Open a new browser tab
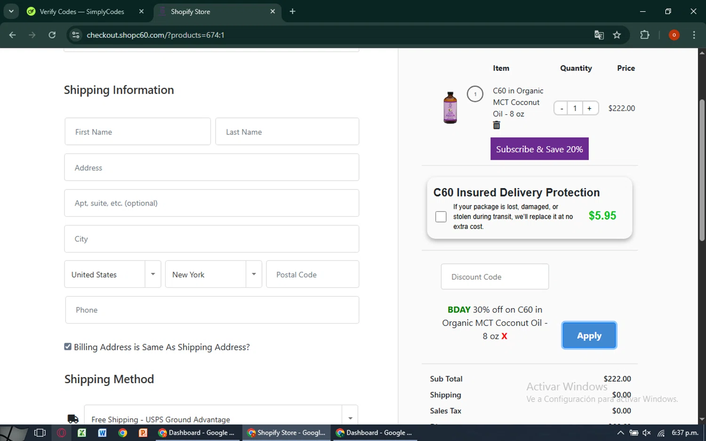706x441 pixels. tap(292, 11)
